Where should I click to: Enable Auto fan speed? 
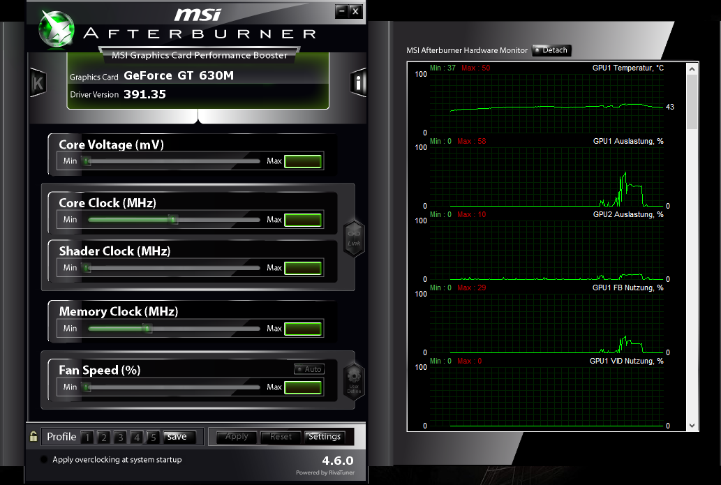[309, 369]
